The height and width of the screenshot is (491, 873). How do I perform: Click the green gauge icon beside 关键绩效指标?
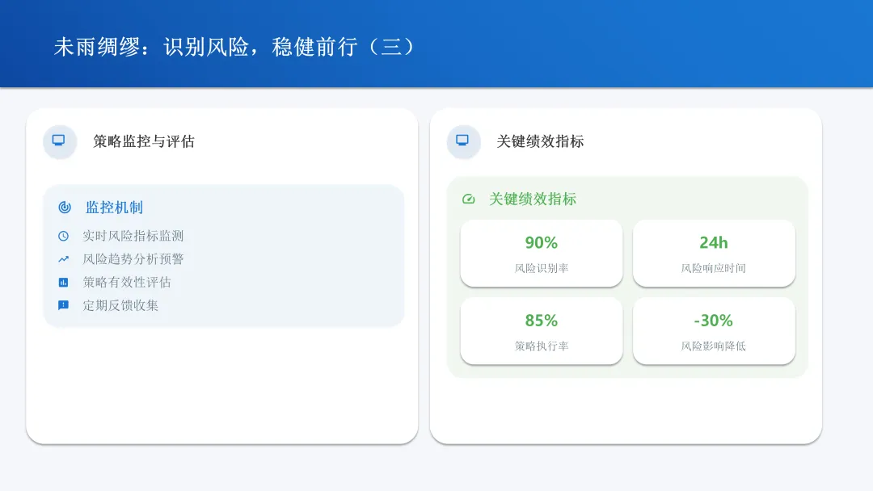(468, 199)
